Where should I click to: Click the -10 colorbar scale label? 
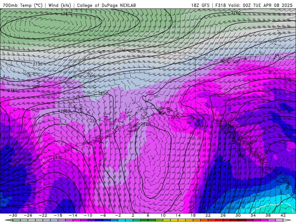pos(88,215)
